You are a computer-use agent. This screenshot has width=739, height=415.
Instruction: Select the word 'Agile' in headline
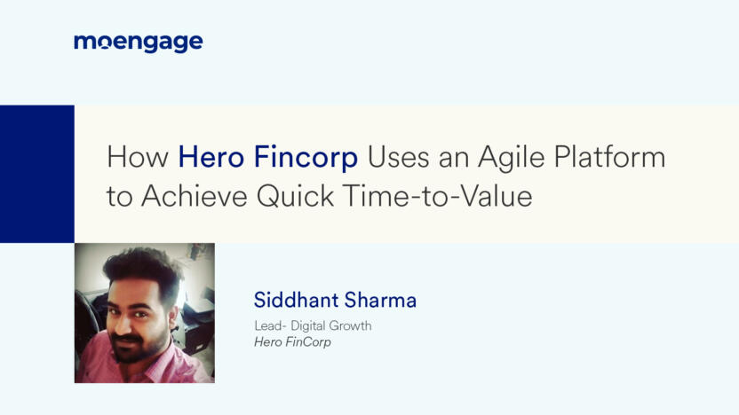coord(512,159)
